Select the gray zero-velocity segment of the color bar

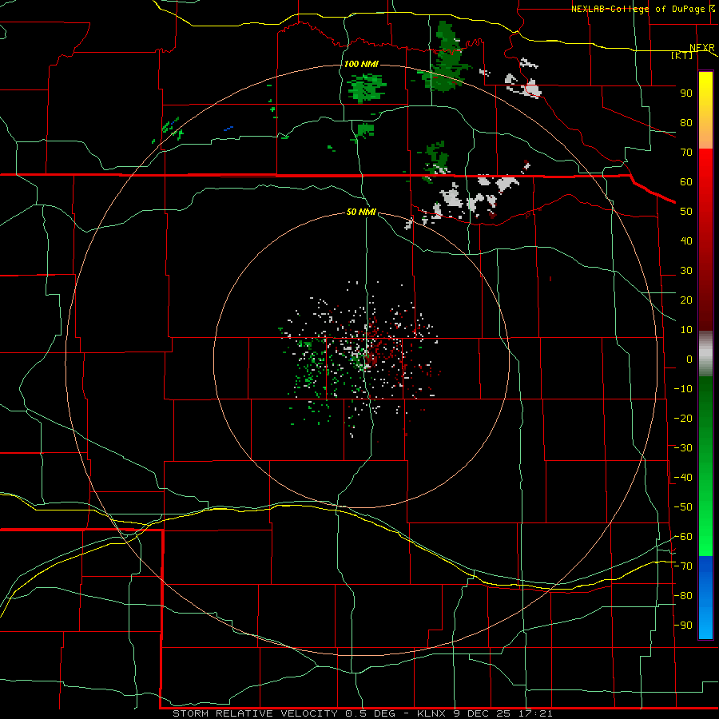(705, 354)
